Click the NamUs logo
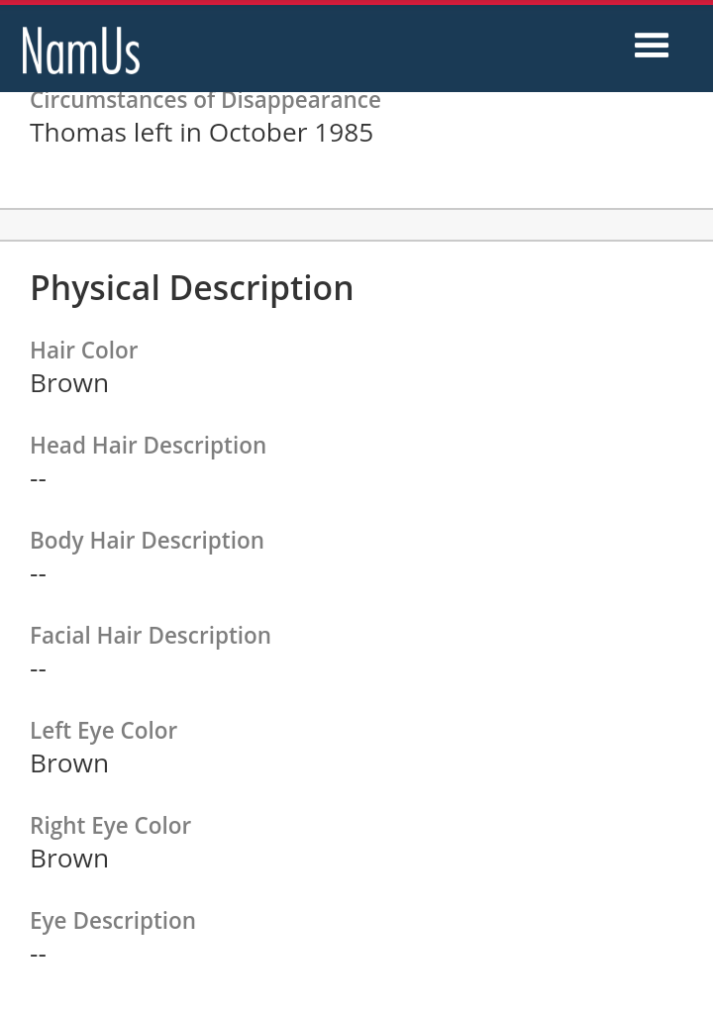Screen dimensions: 713x1014 click(x=81, y=51)
